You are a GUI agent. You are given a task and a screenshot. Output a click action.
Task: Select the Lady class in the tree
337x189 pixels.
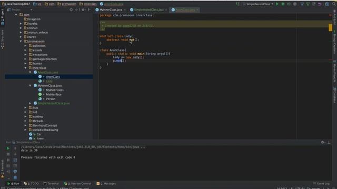49,81
